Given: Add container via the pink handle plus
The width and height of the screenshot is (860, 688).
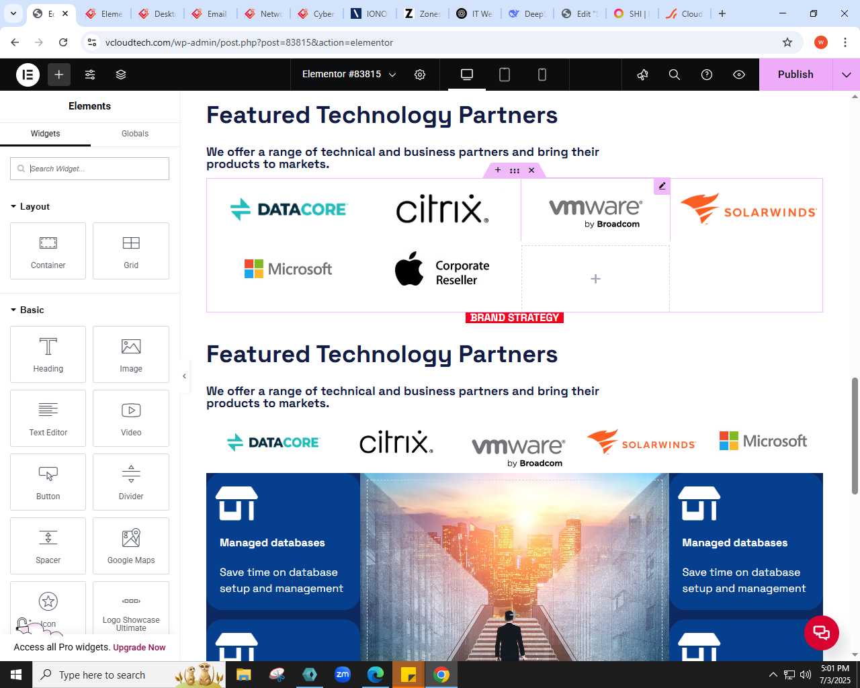Looking at the screenshot, I should point(498,171).
